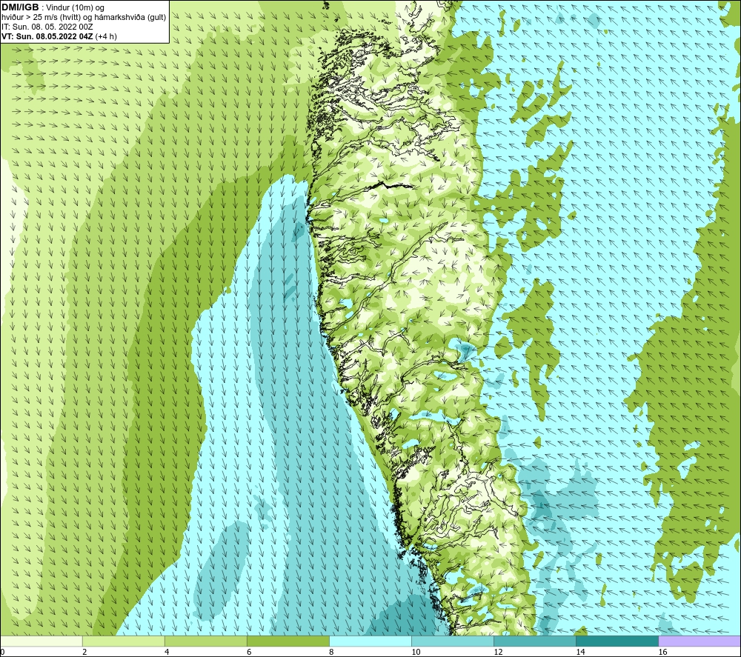Image resolution: width=741 pixels, height=657 pixels.
Task: Click the 4–6 m/s green legend swatch
Action: (206, 641)
